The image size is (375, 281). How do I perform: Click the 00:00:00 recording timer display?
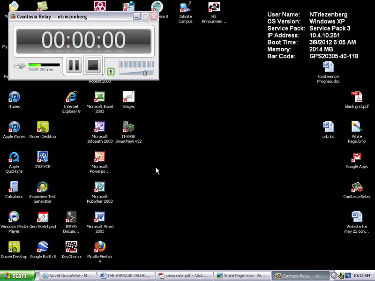[83, 40]
